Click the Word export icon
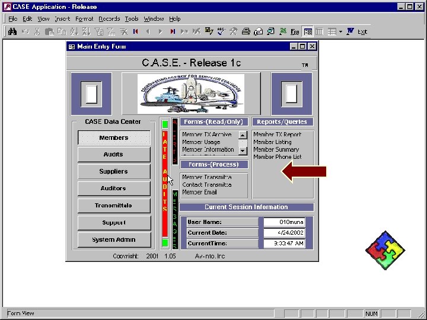The height and width of the screenshot is (320, 427). pyautogui.click(x=350, y=31)
